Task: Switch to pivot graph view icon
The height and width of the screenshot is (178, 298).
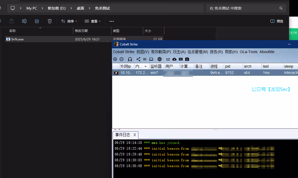Action: pyautogui.click(x=138, y=59)
